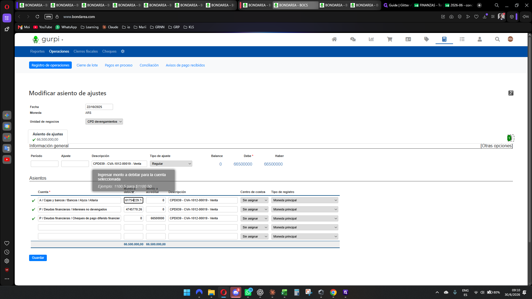The height and width of the screenshot is (299, 532).
Task: Click the Guardar button
Action: (x=38, y=258)
